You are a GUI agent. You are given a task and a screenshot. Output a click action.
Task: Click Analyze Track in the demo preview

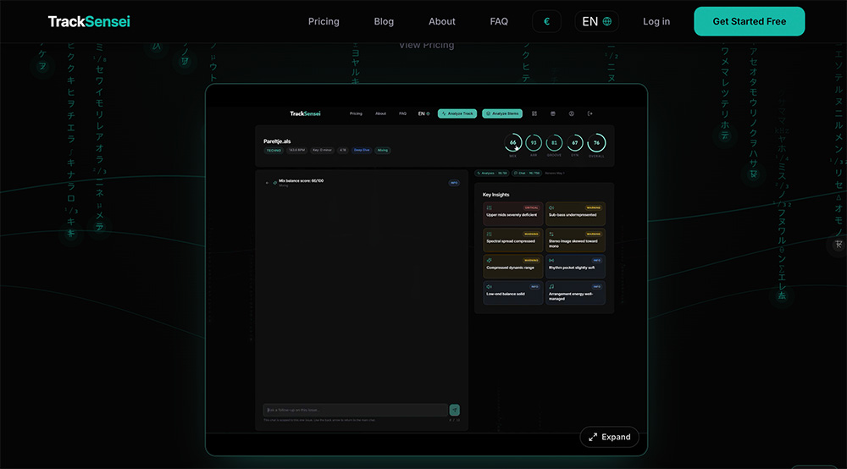click(x=457, y=113)
